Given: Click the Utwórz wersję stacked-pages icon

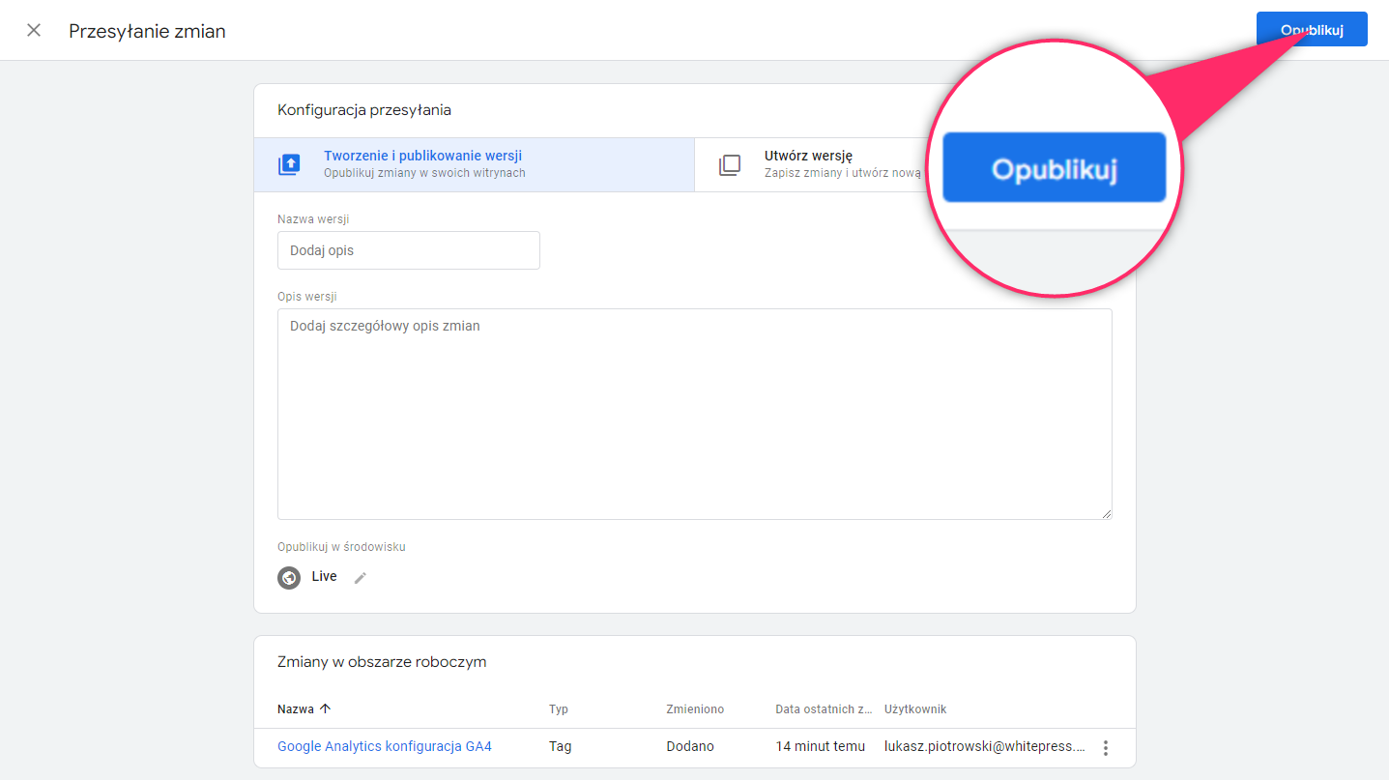Looking at the screenshot, I should [730, 164].
